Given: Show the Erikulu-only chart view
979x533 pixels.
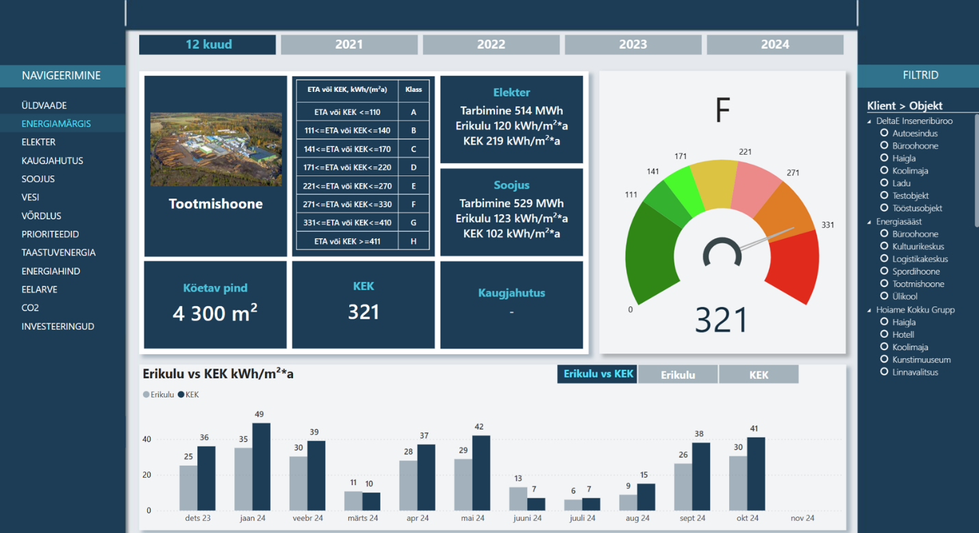Looking at the screenshot, I should 677,375.
